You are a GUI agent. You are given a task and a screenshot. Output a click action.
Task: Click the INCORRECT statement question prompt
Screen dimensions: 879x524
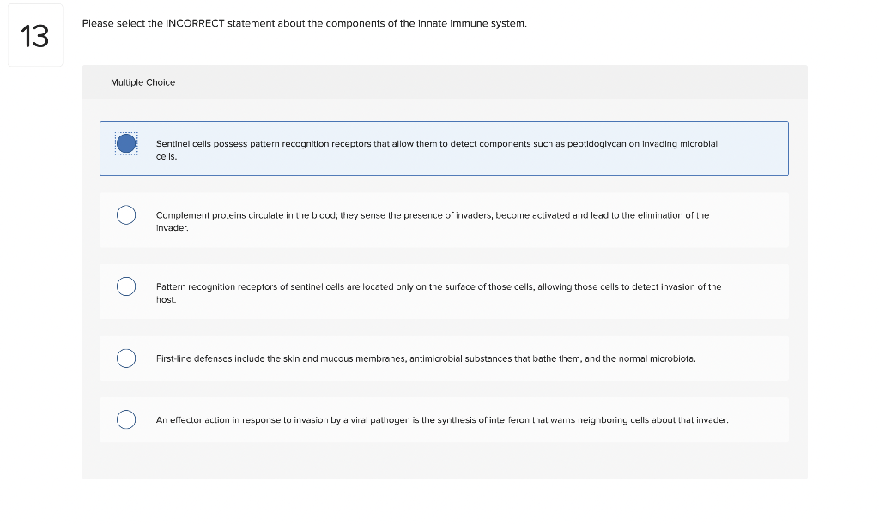(305, 23)
